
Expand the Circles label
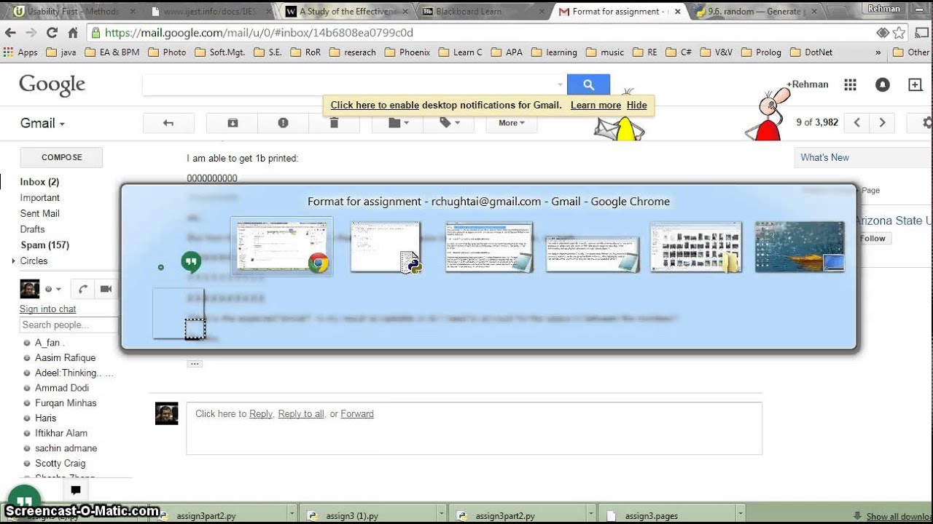coord(12,261)
